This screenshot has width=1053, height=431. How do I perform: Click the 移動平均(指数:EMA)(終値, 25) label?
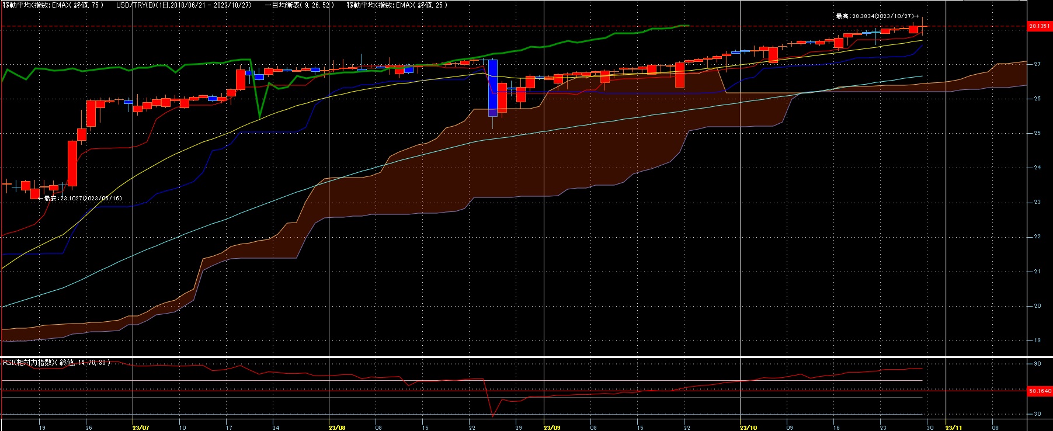[x=397, y=5]
